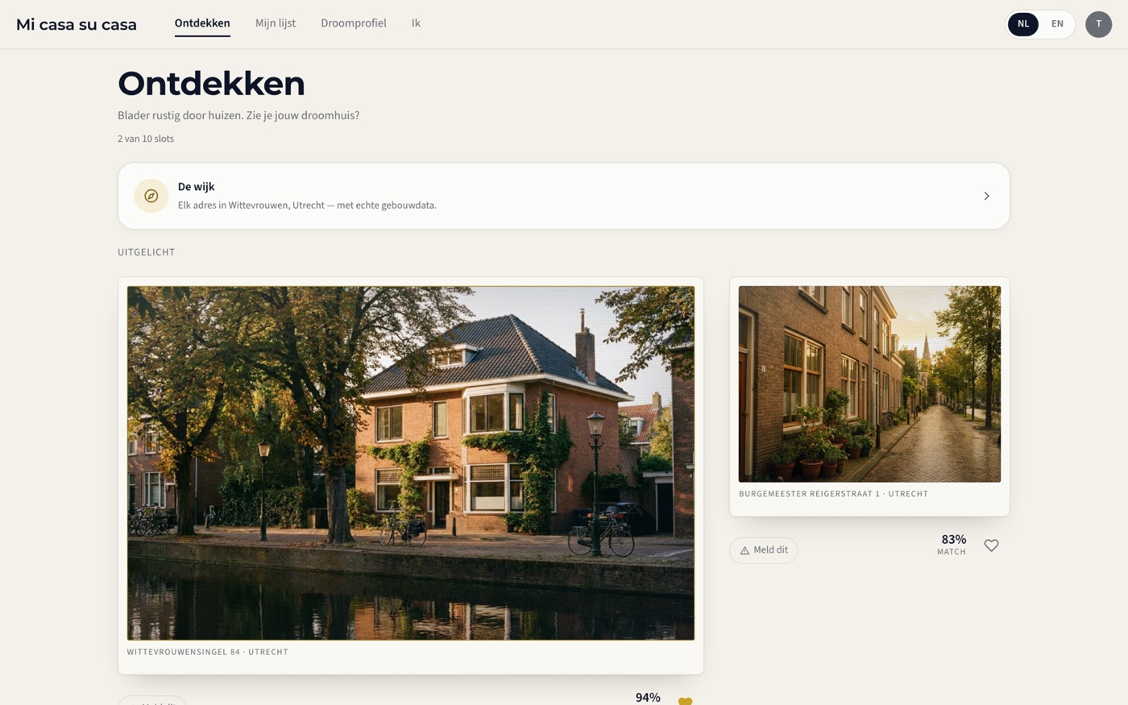Open the De wijk title link
This screenshot has width=1128, height=705.
[196, 186]
